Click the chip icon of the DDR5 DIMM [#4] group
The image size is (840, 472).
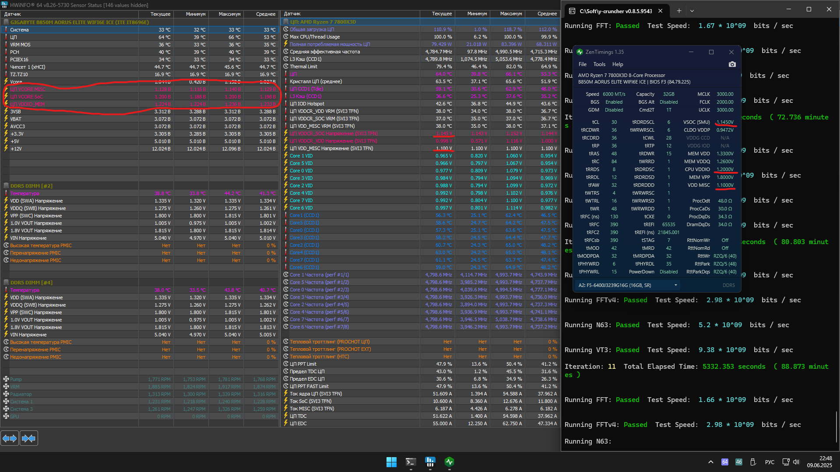coord(6,283)
